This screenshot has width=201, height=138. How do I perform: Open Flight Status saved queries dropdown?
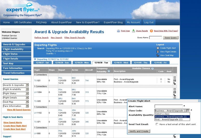pyautogui.click(x=27, y=93)
